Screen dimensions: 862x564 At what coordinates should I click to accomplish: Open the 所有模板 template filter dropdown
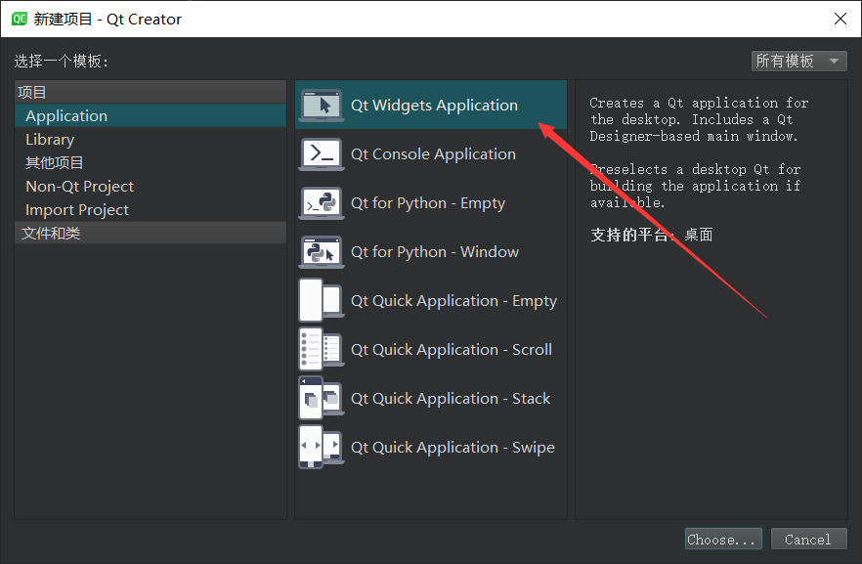click(x=798, y=61)
